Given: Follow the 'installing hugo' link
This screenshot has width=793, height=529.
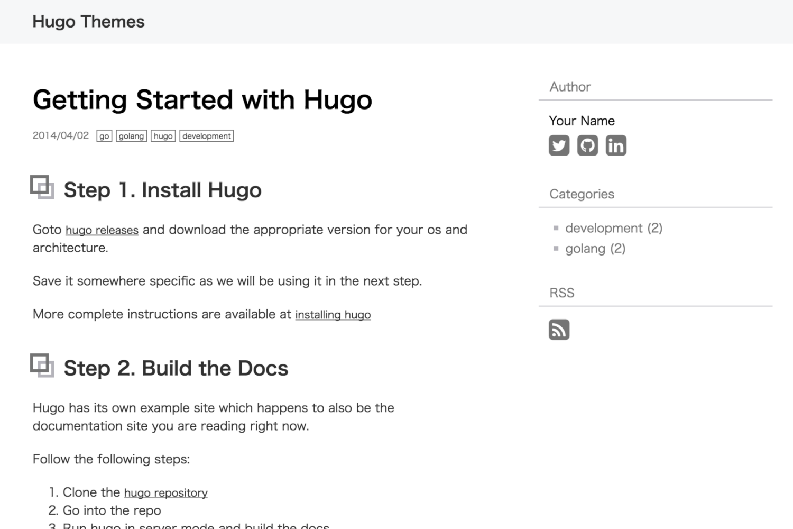Looking at the screenshot, I should point(333,315).
